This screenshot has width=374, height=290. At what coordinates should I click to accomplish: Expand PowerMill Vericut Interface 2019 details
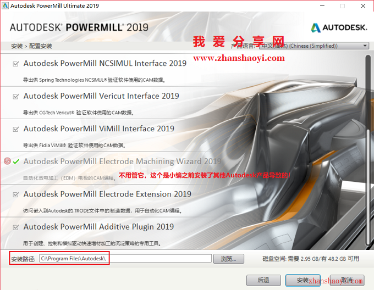[101, 96]
